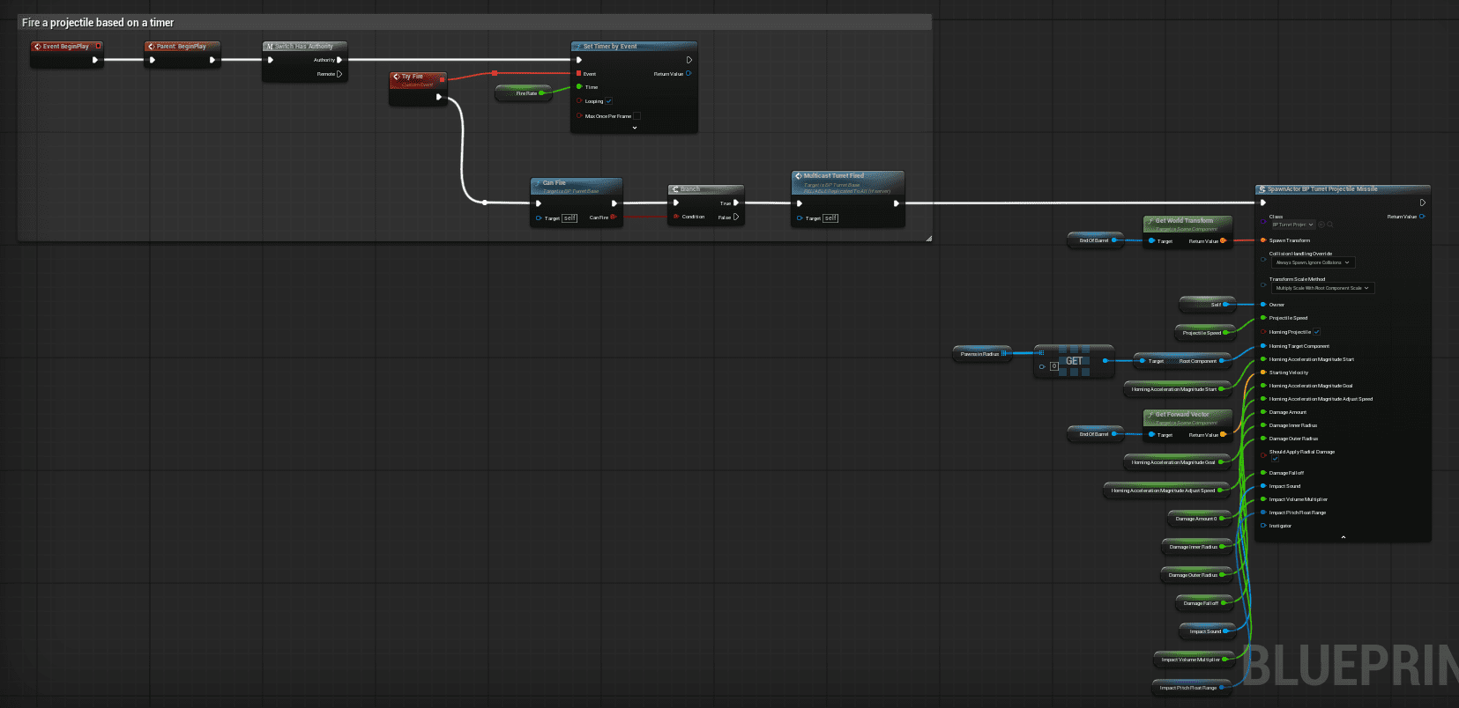Click the Authority exec pin
The height and width of the screenshot is (708, 1459).
click(x=339, y=60)
